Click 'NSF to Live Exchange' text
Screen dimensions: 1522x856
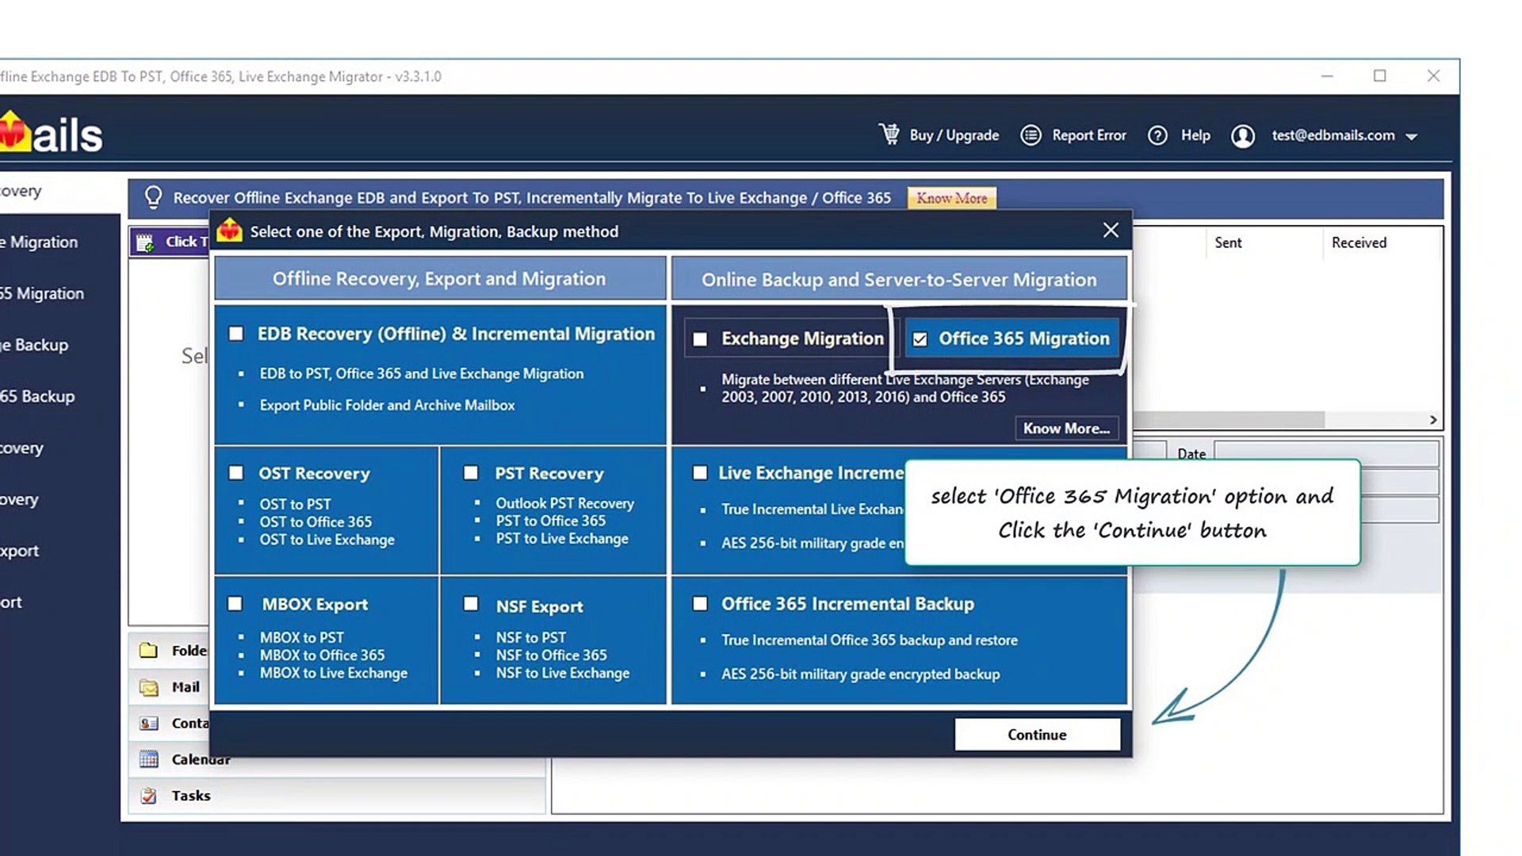pyautogui.click(x=563, y=673)
